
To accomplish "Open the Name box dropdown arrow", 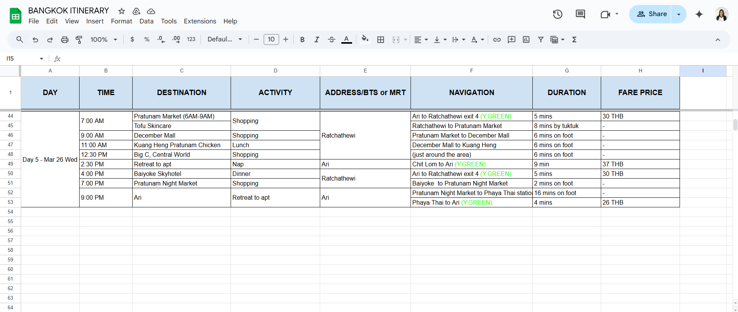I will [42, 59].
